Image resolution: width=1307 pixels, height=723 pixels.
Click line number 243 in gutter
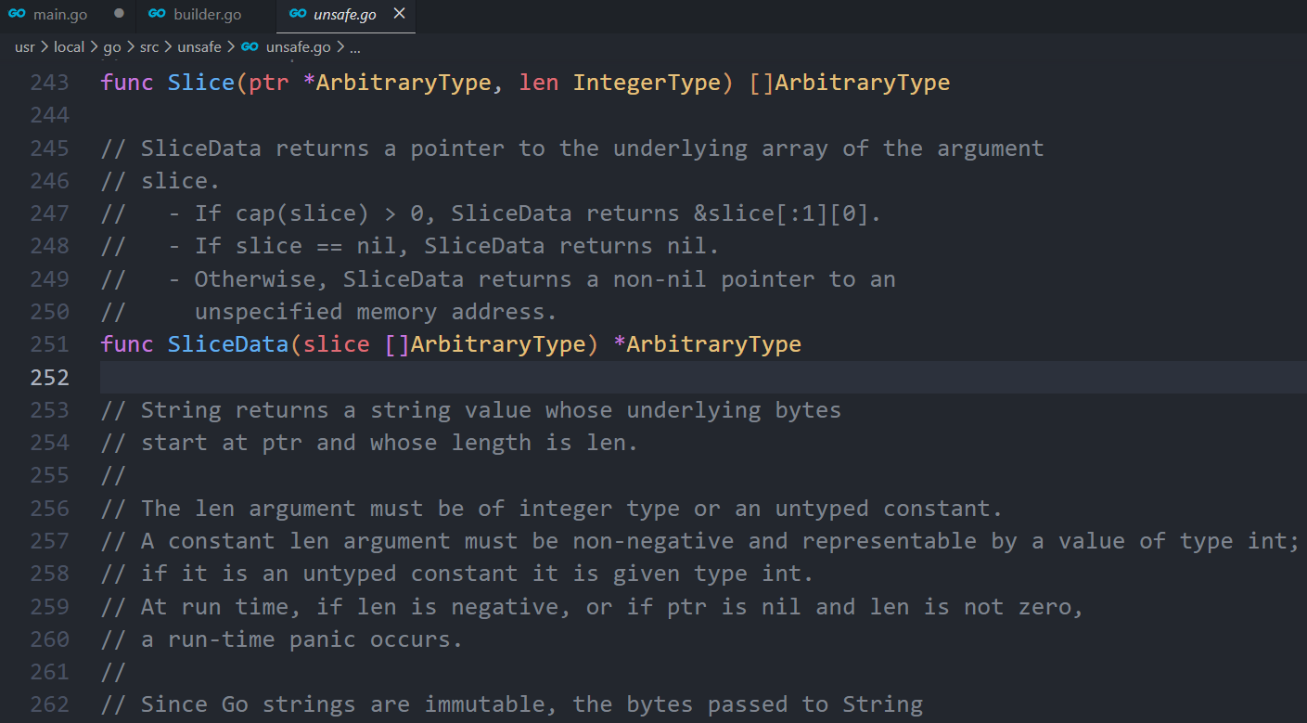49,83
